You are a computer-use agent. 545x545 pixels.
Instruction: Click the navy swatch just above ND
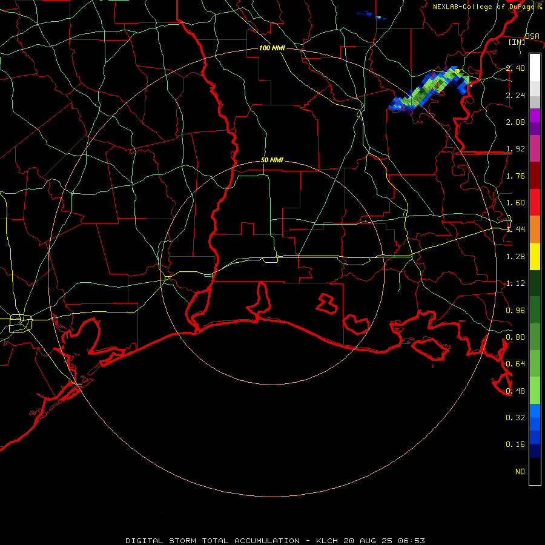point(535,451)
